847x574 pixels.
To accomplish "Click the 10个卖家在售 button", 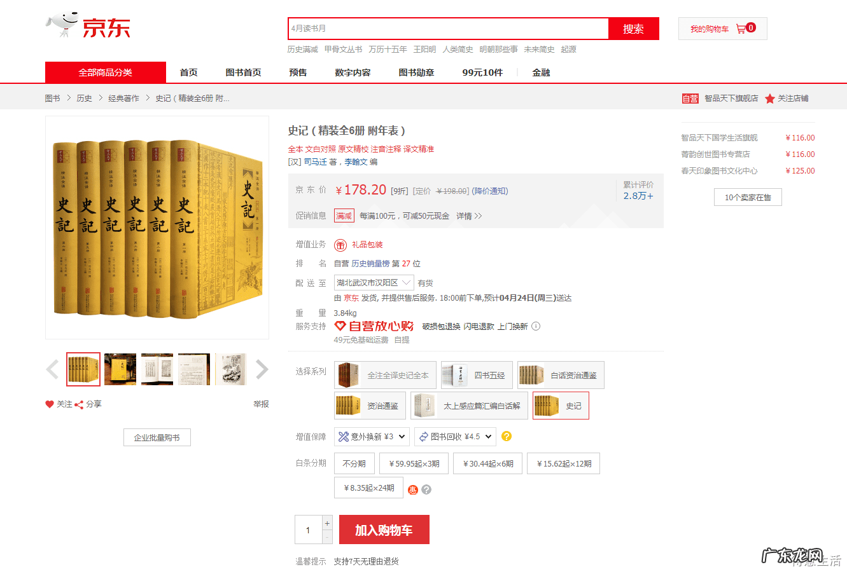I will [x=748, y=197].
